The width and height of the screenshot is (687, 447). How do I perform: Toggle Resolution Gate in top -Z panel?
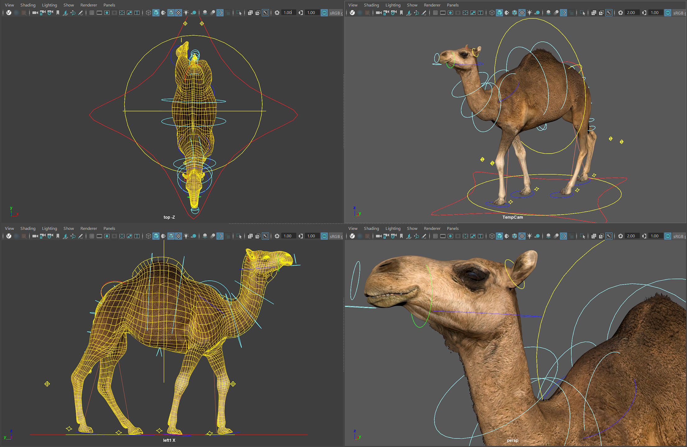[107, 13]
